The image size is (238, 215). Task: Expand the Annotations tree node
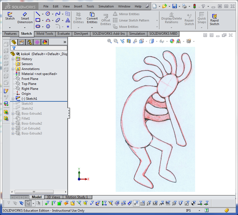[x=13, y=69]
